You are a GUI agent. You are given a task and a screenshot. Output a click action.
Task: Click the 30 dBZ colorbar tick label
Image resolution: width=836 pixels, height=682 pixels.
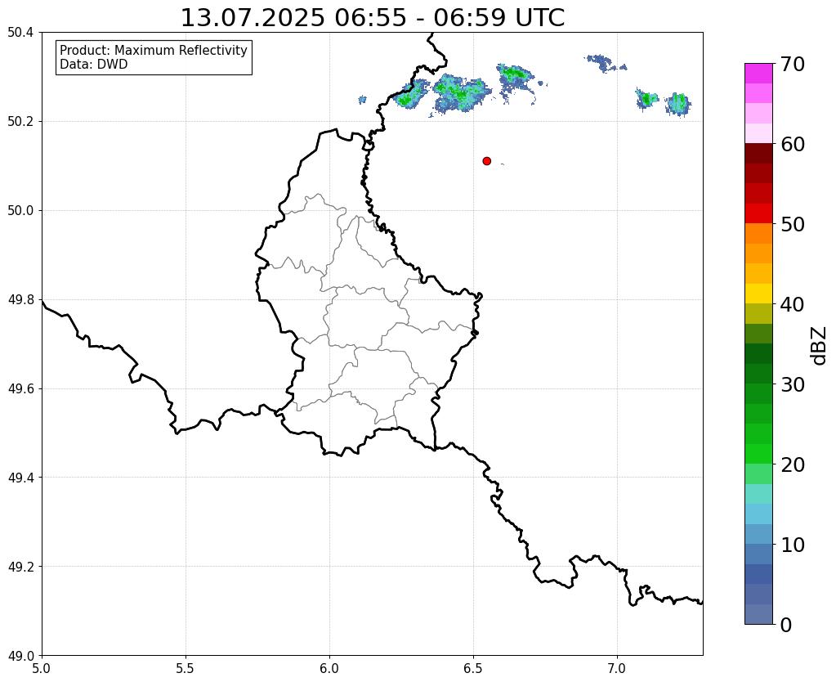click(x=793, y=384)
